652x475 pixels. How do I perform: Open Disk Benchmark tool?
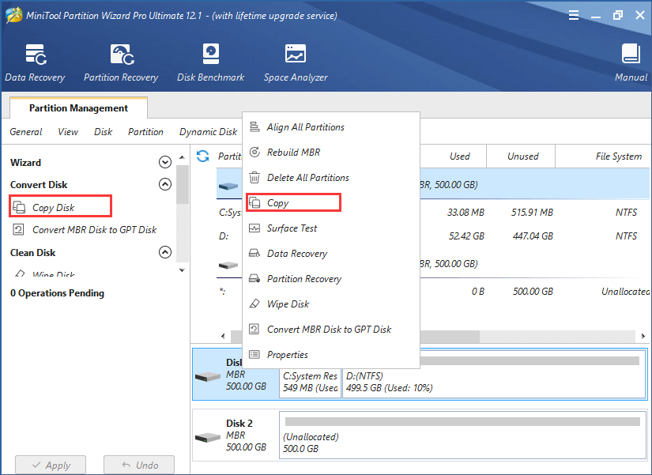[x=211, y=62]
